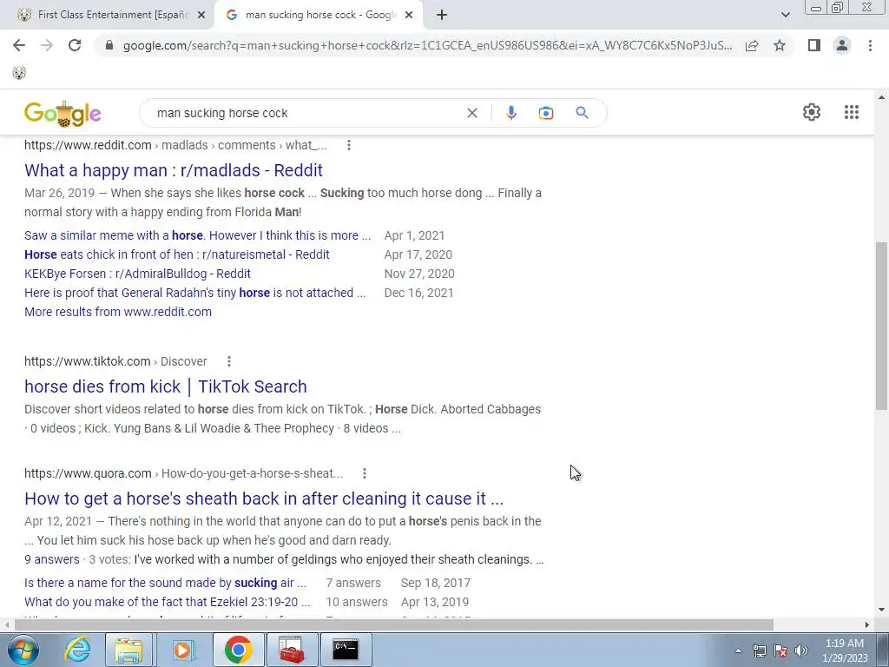Open the dog-face bookmark in bookmarks bar

coord(19,73)
